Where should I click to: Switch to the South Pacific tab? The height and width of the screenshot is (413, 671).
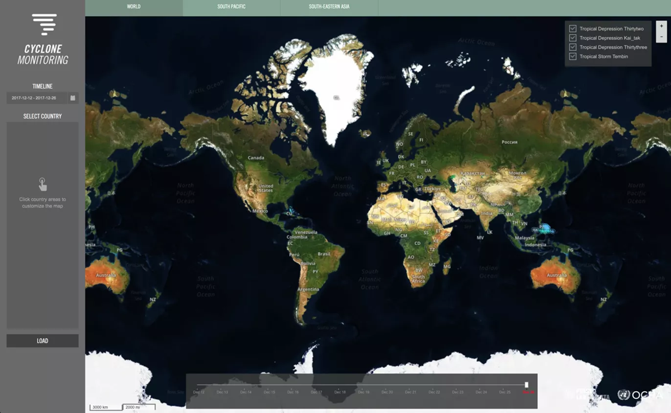click(231, 7)
